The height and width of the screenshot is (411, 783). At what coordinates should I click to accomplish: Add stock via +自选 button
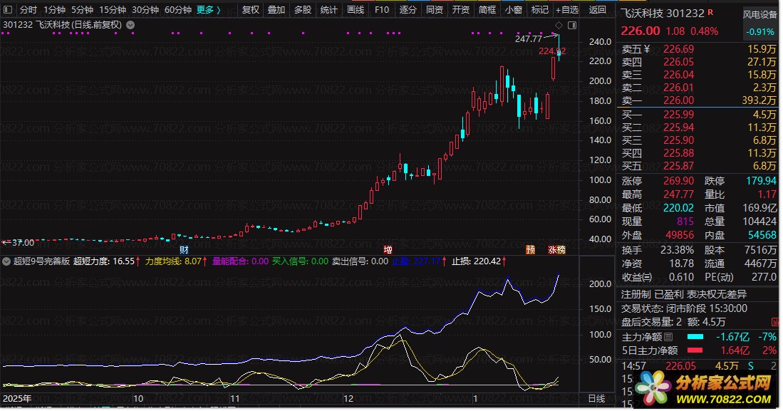click(x=566, y=10)
